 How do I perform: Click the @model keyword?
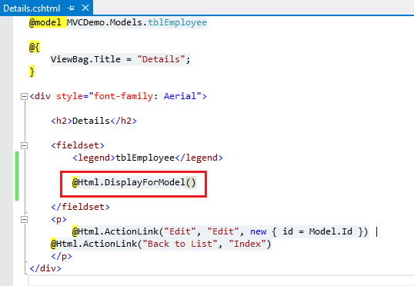pyautogui.click(x=45, y=22)
